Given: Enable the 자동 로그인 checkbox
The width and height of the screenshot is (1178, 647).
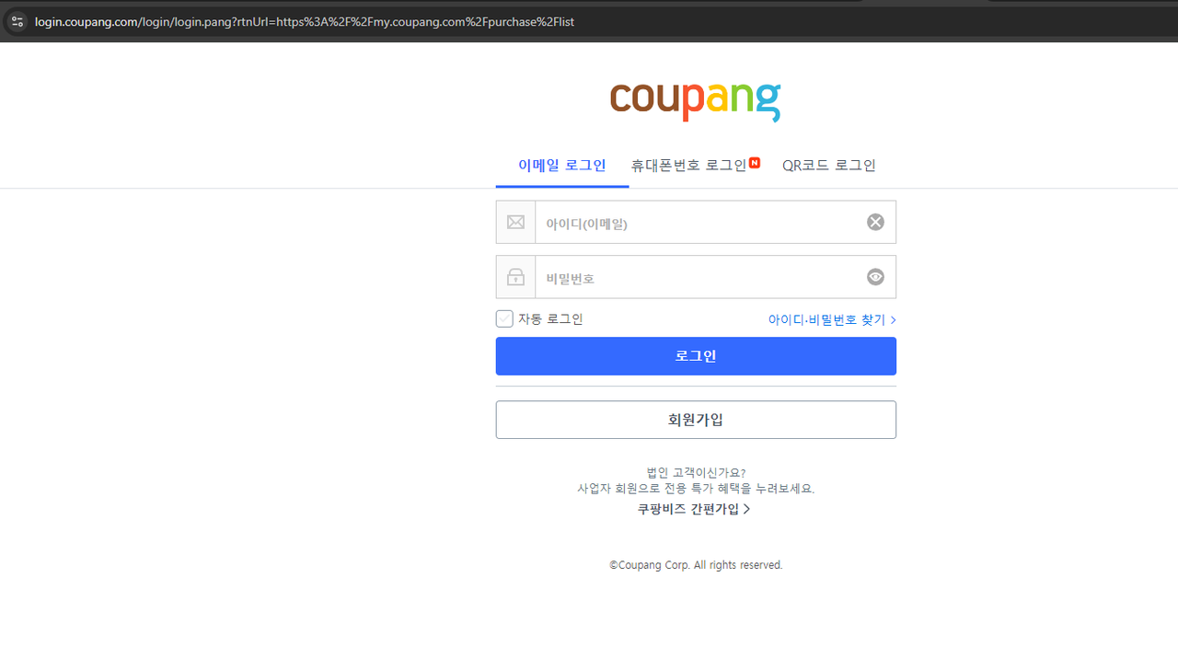Looking at the screenshot, I should coord(504,318).
